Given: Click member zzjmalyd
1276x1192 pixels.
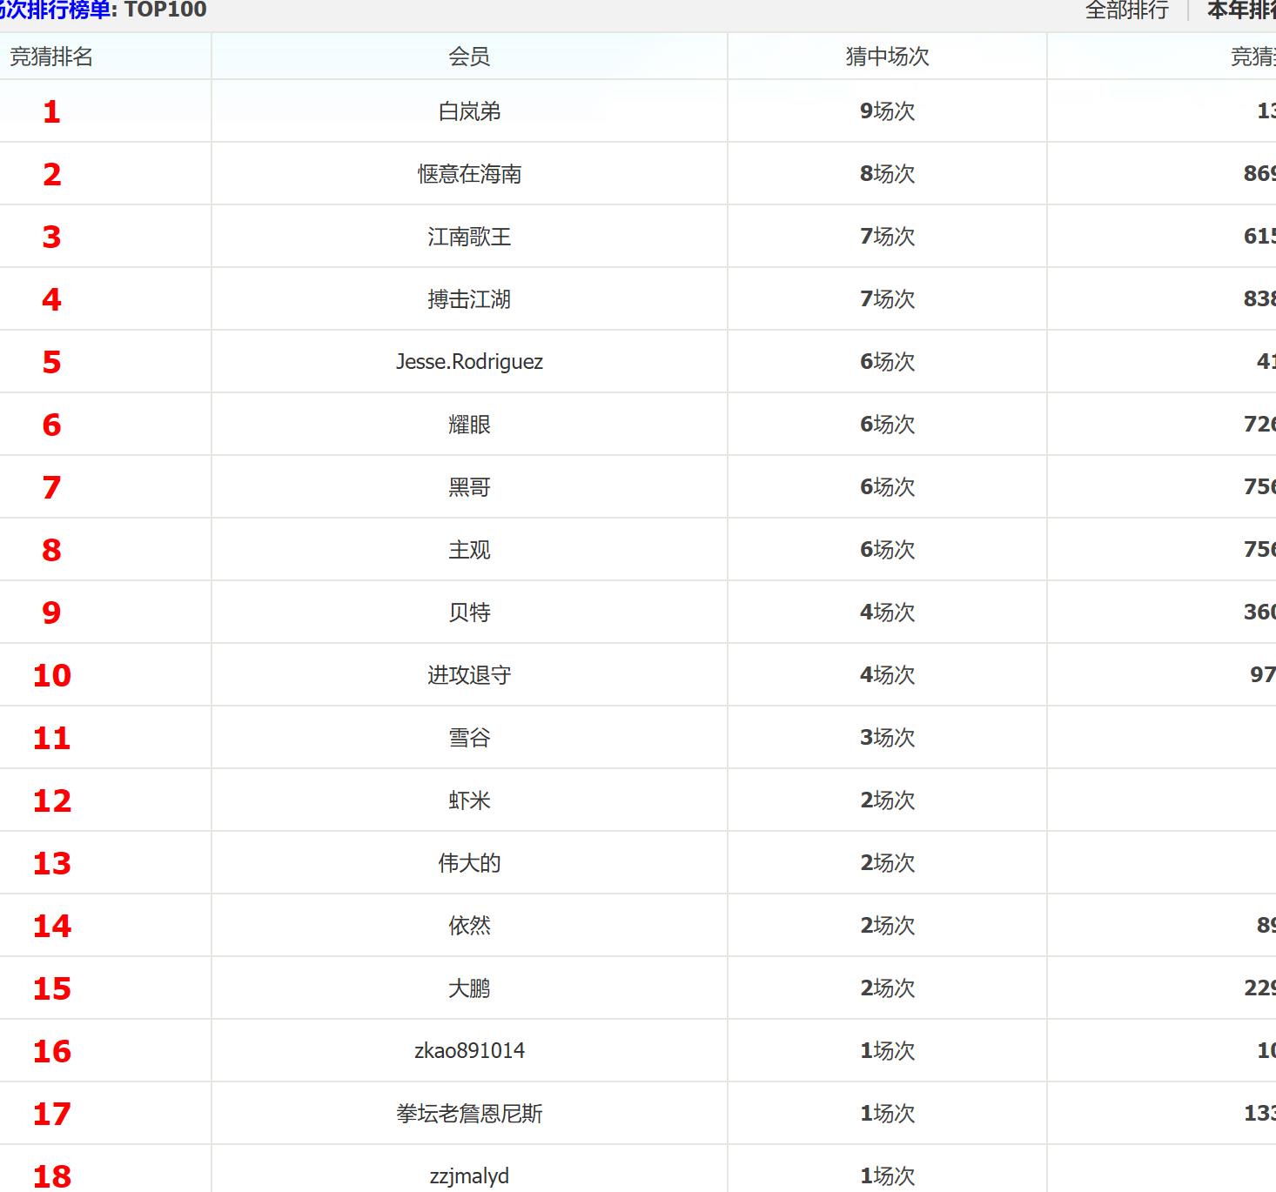Looking at the screenshot, I should 469,1176.
